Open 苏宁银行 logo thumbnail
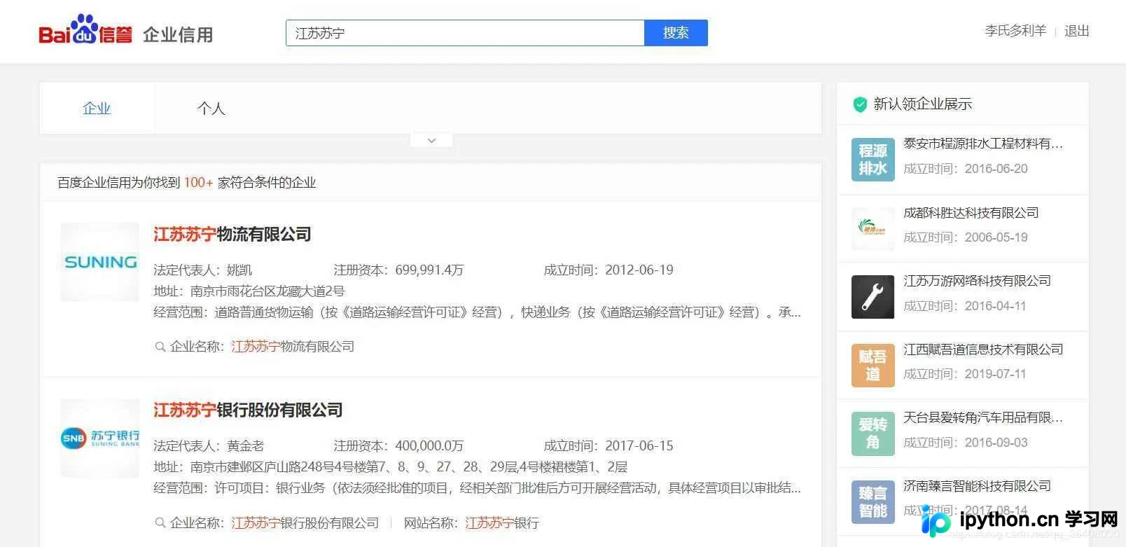1126x547 pixels. pos(99,438)
